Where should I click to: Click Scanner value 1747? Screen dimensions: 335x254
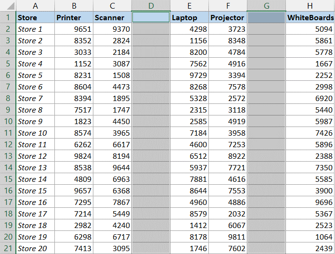(x=112, y=110)
